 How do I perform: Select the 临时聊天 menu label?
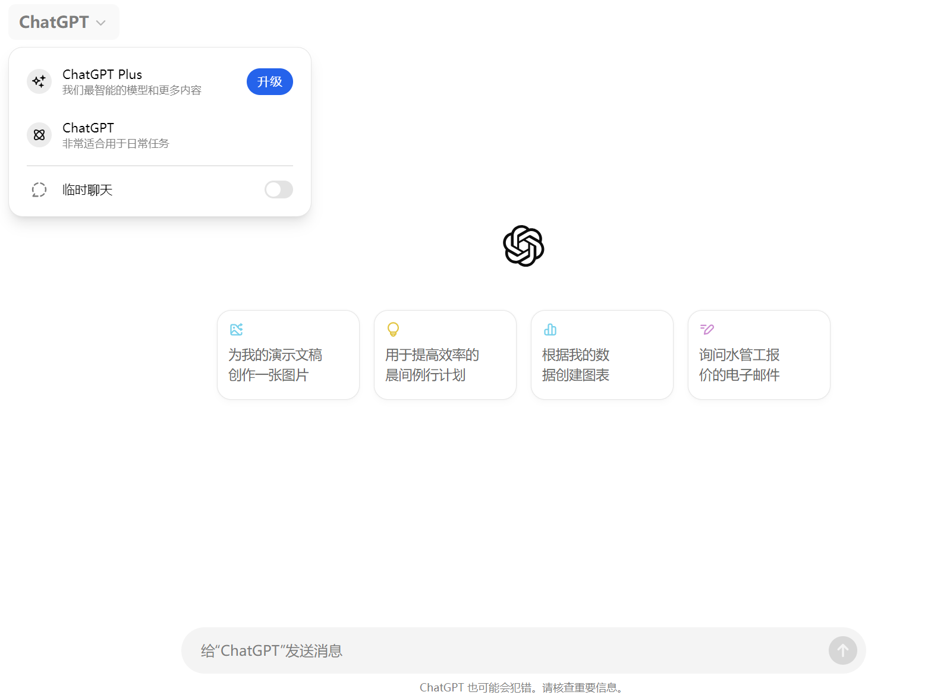coord(87,189)
